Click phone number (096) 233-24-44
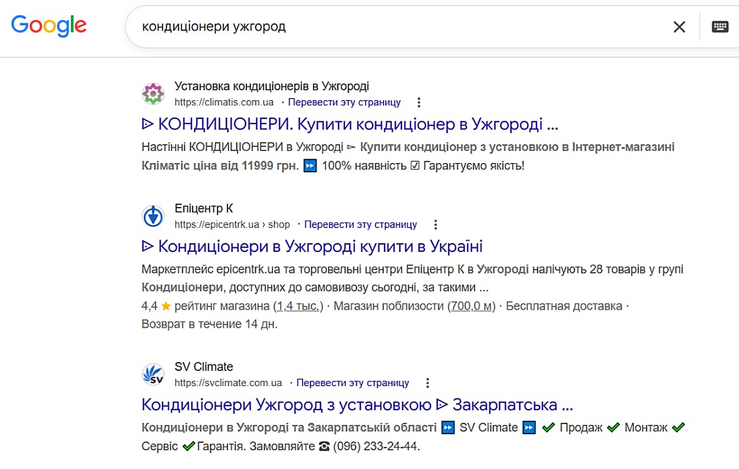Viewport: 739px width, 469px height. tap(376, 446)
